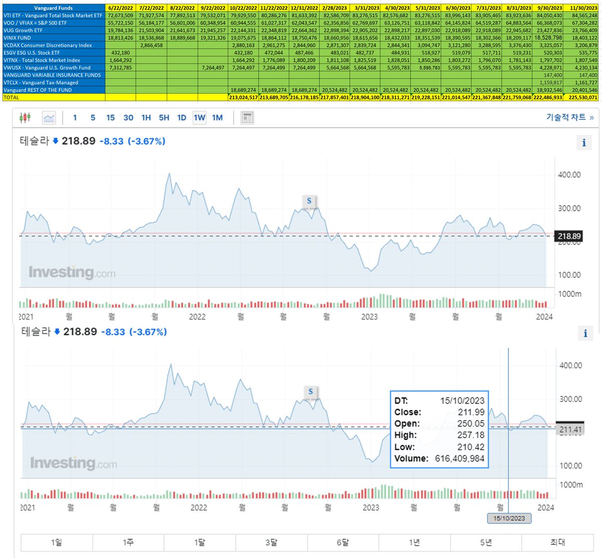This screenshot has width=602, height=558.
Task: Open the news overlay icon in chart toolbar
Action: point(247,117)
